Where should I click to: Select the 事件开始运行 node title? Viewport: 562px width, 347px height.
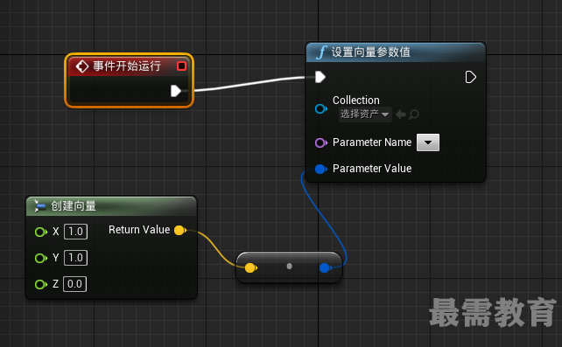click(x=127, y=66)
